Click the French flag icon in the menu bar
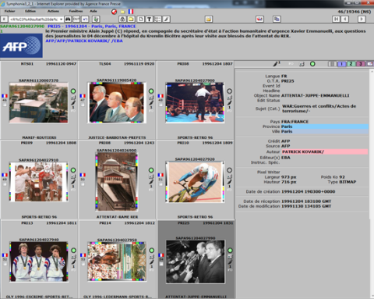The width and height of the screenshot is (374, 299). [131, 12]
